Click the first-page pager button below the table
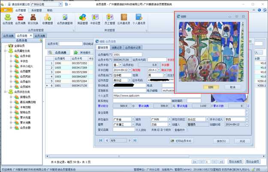This screenshot has width=268, height=172. (x=195, y=162)
